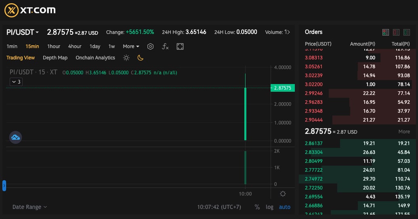Click the +5651.50% change value
The height and width of the screenshot is (219, 418).
pyautogui.click(x=140, y=32)
